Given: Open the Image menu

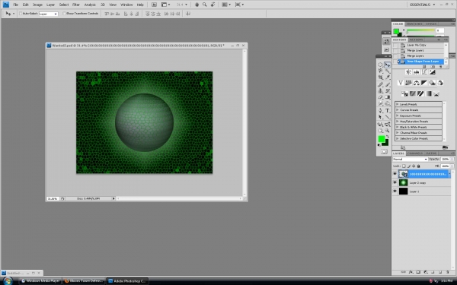Looking at the screenshot, I should [x=37, y=5].
